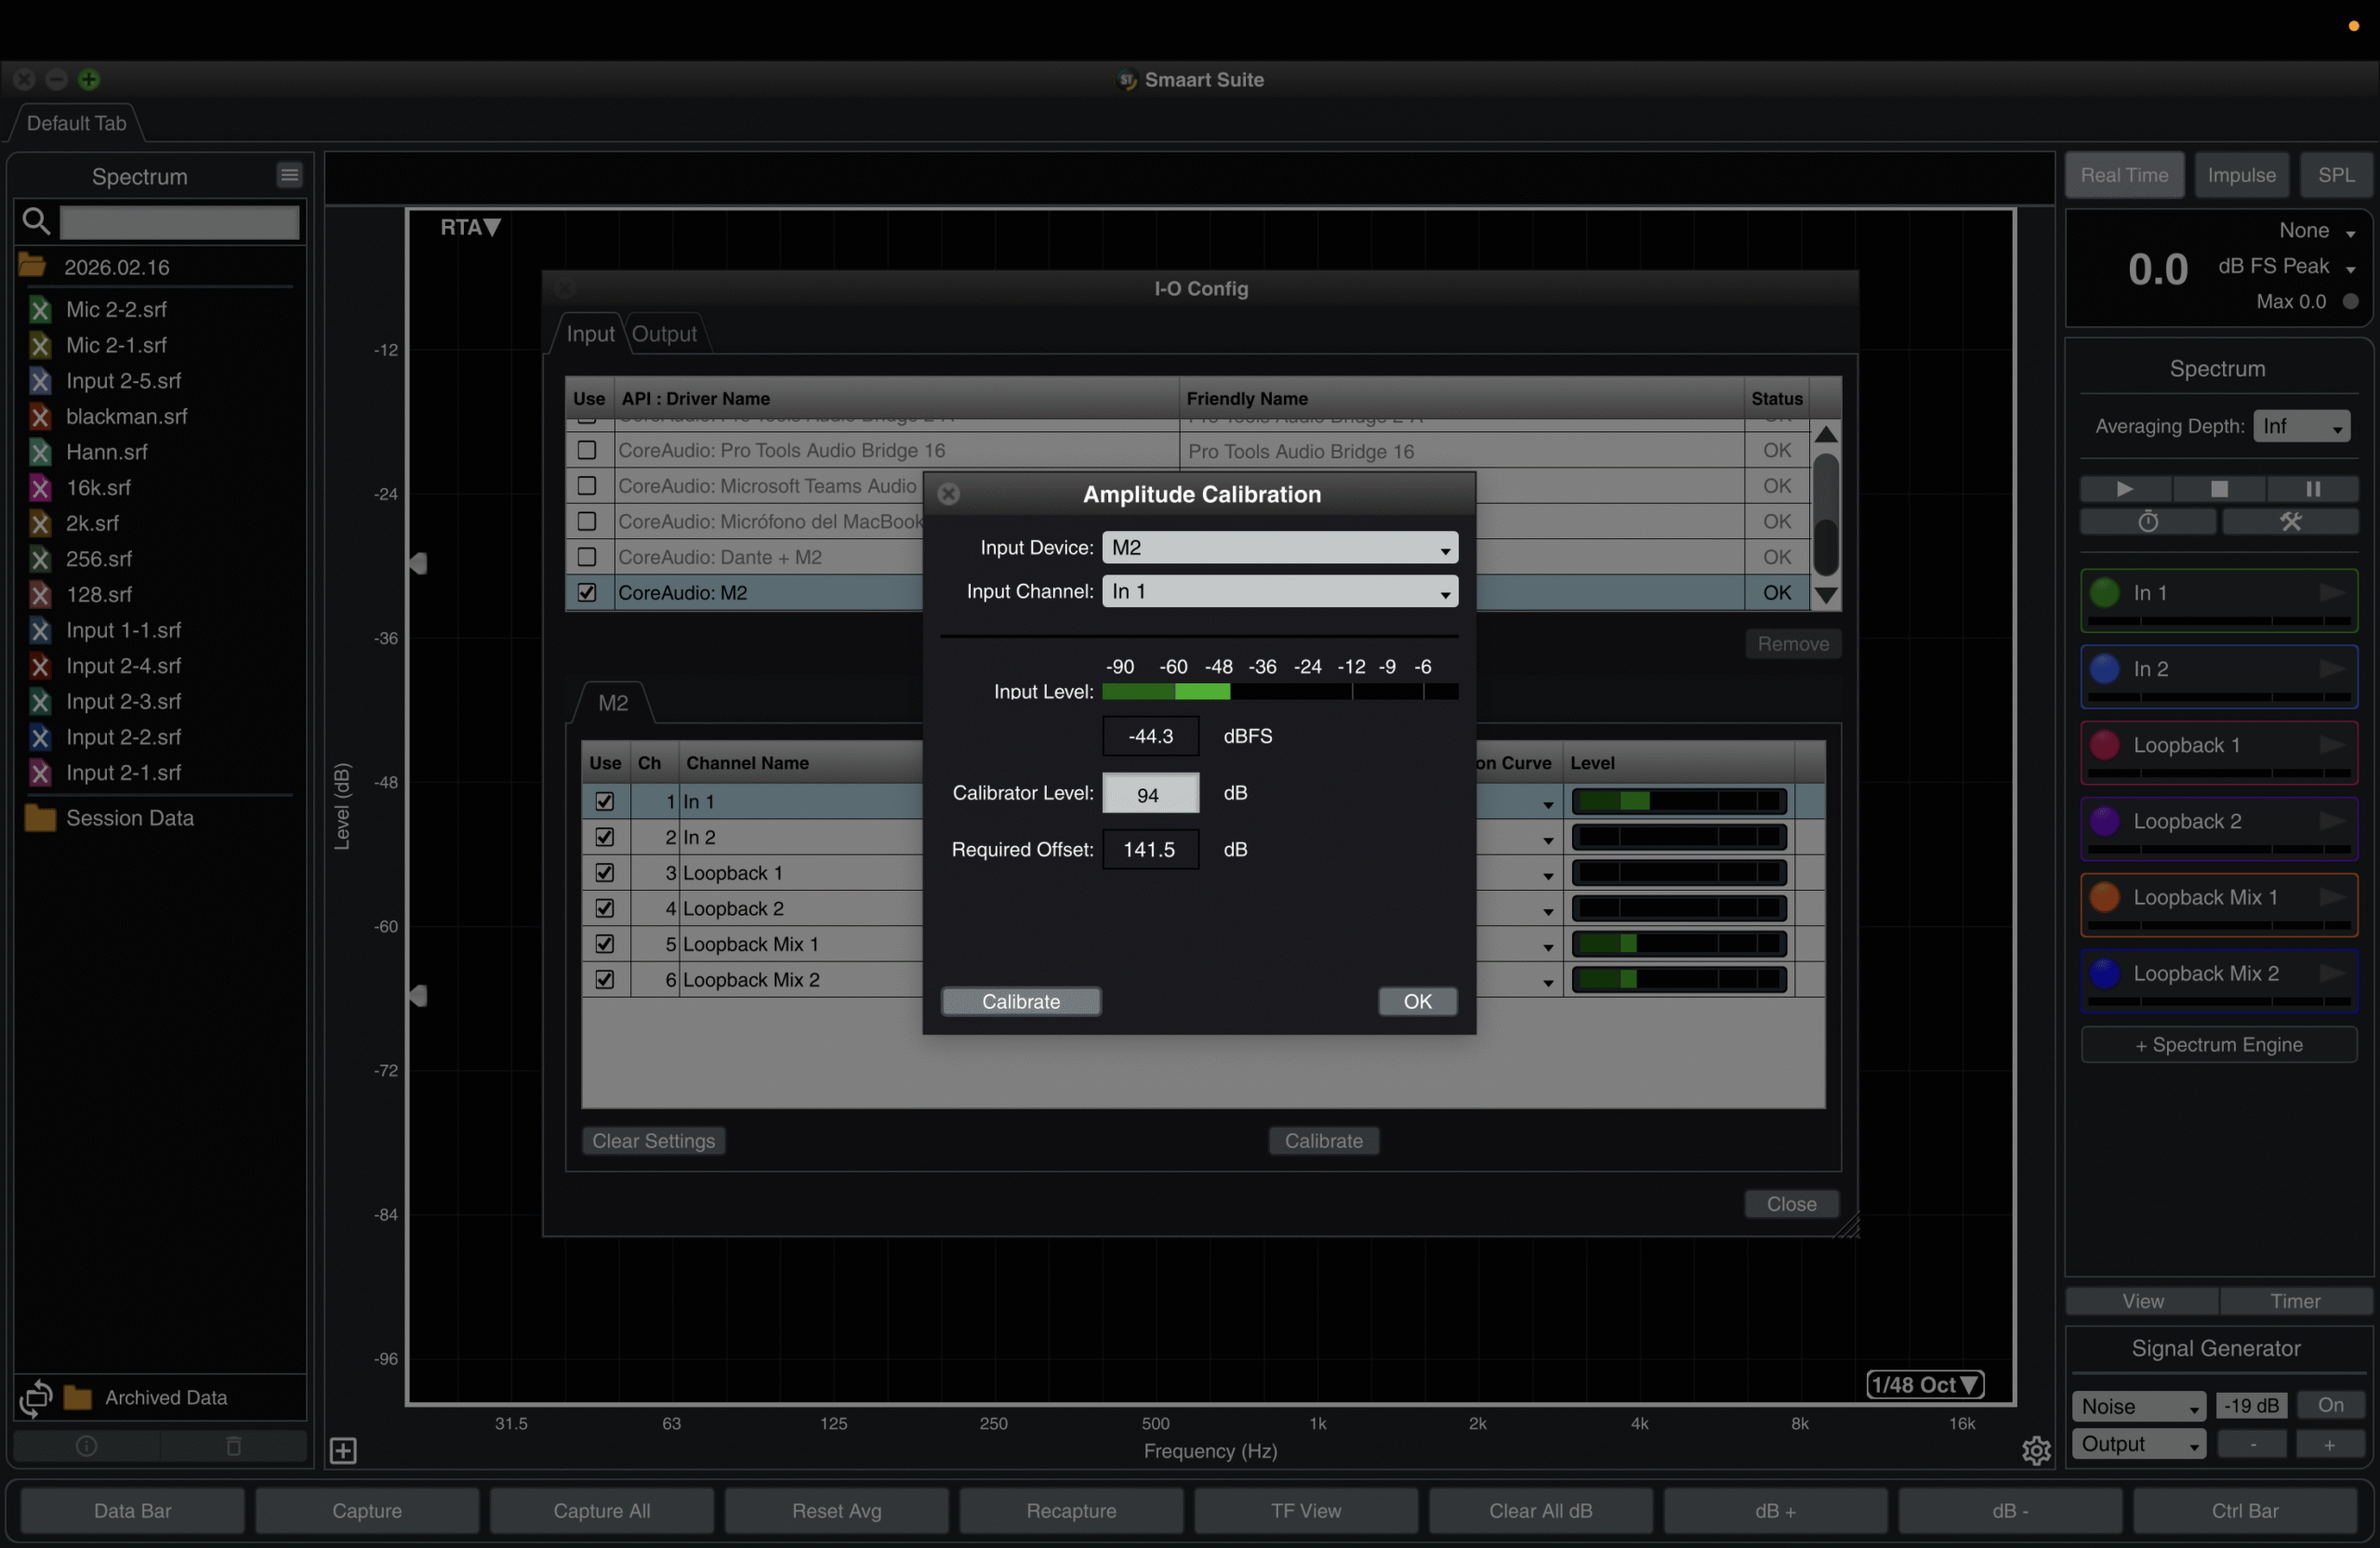This screenshot has width=2380, height=1548.
Task: Click the info icon below the data bar
Action: coord(87,1446)
